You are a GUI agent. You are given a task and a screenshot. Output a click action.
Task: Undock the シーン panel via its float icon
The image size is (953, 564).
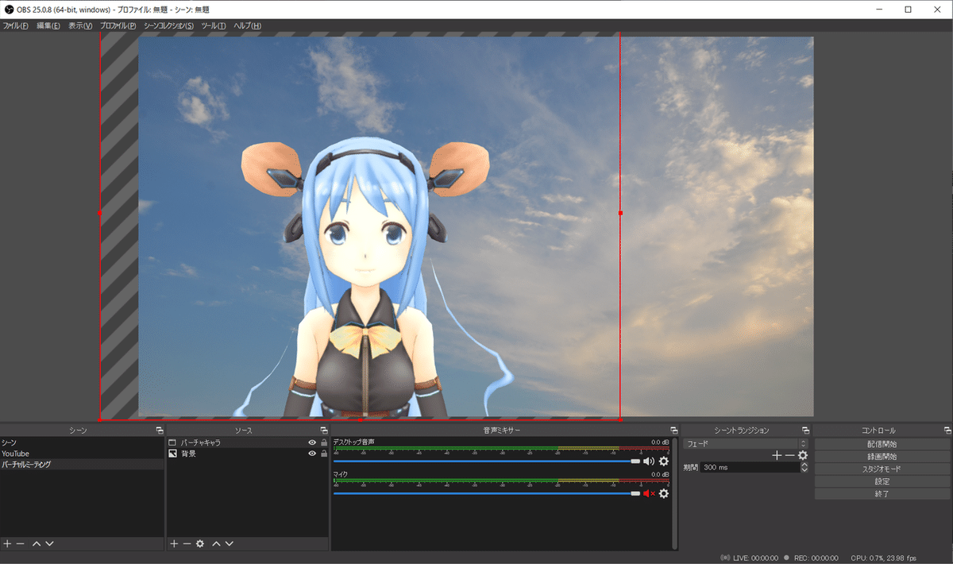click(159, 430)
